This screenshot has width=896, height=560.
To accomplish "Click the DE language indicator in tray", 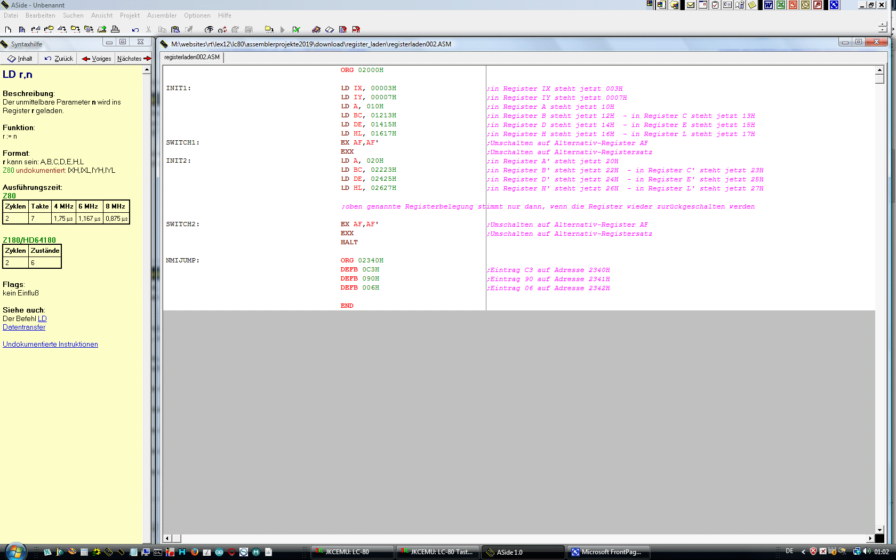I will tap(789, 551).
